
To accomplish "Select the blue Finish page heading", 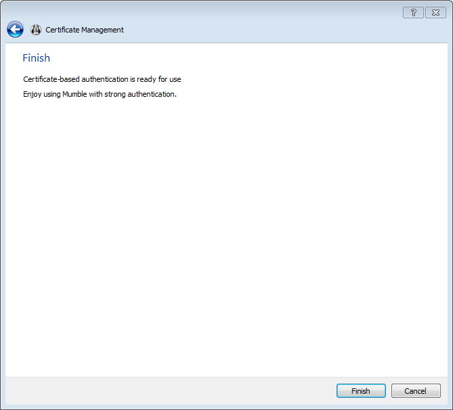I will point(37,58).
